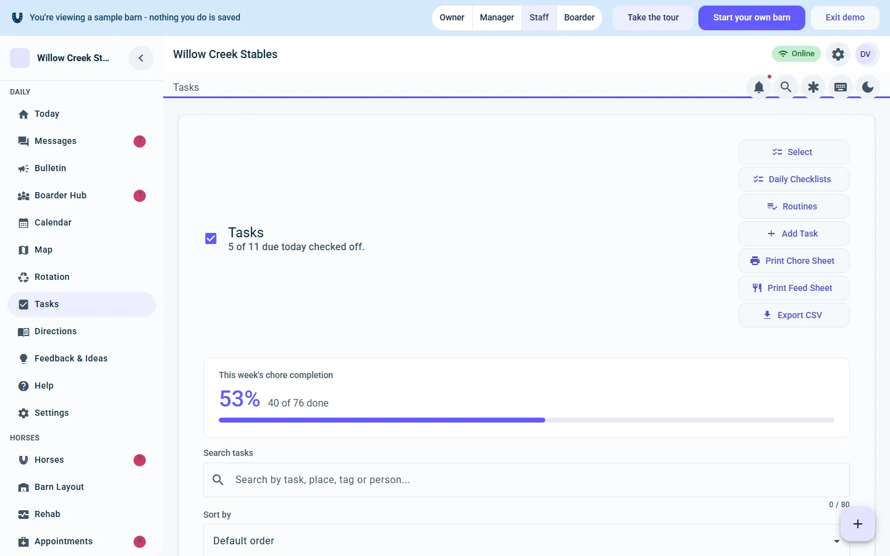Open the Rehab page
890x556 pixels.
click(x=82, y=514)
